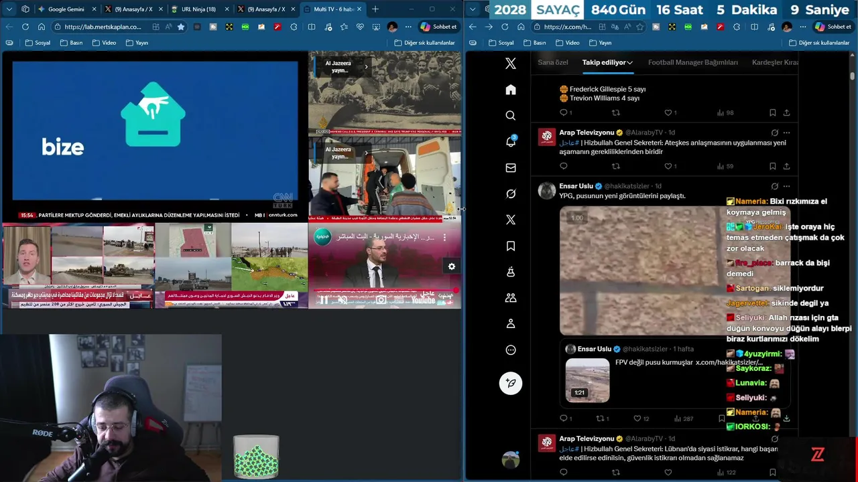
Task: Click X page vertical scrollbar
Action: 853,76
